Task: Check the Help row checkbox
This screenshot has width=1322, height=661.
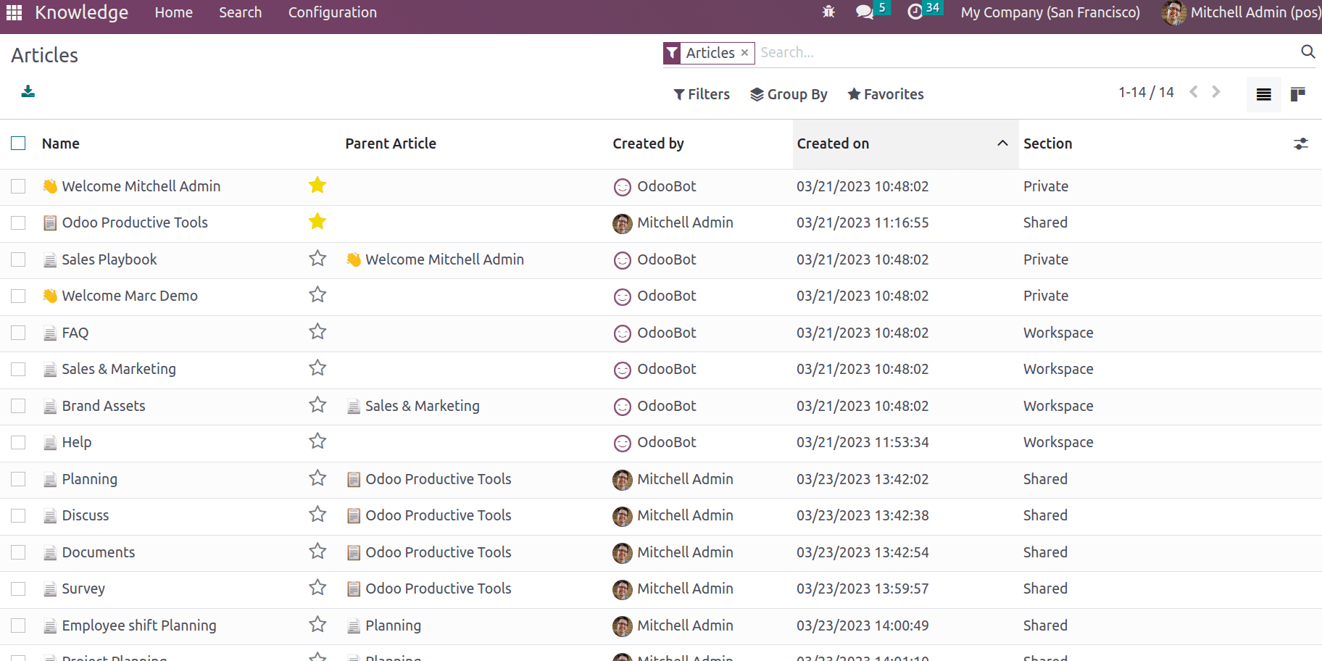Action: pos(18,442)
